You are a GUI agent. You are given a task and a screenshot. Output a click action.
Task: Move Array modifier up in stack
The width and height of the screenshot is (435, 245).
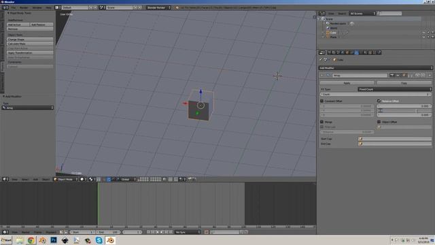click(x=417, y=76)
